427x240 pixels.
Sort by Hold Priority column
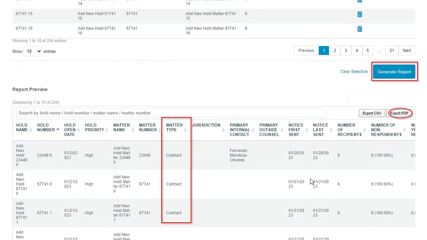point(97,128)
